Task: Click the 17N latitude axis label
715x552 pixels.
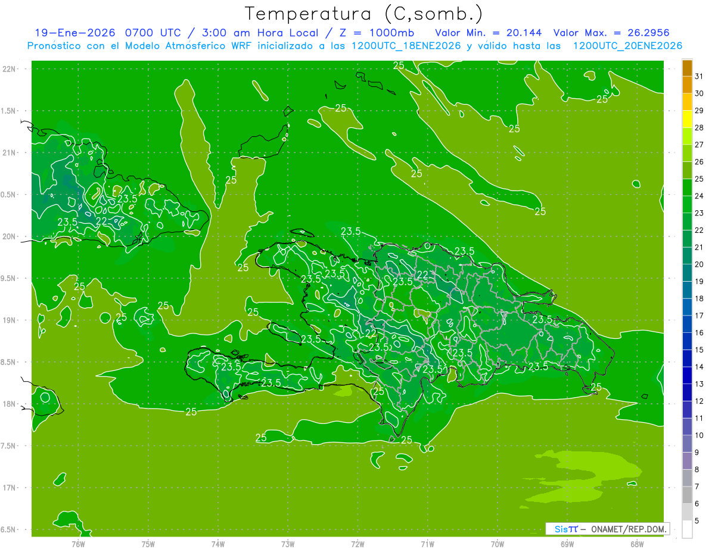Action: [x=10, y=488]
